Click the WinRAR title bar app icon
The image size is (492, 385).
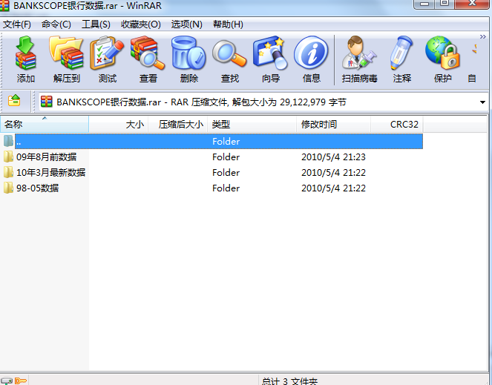4,5
